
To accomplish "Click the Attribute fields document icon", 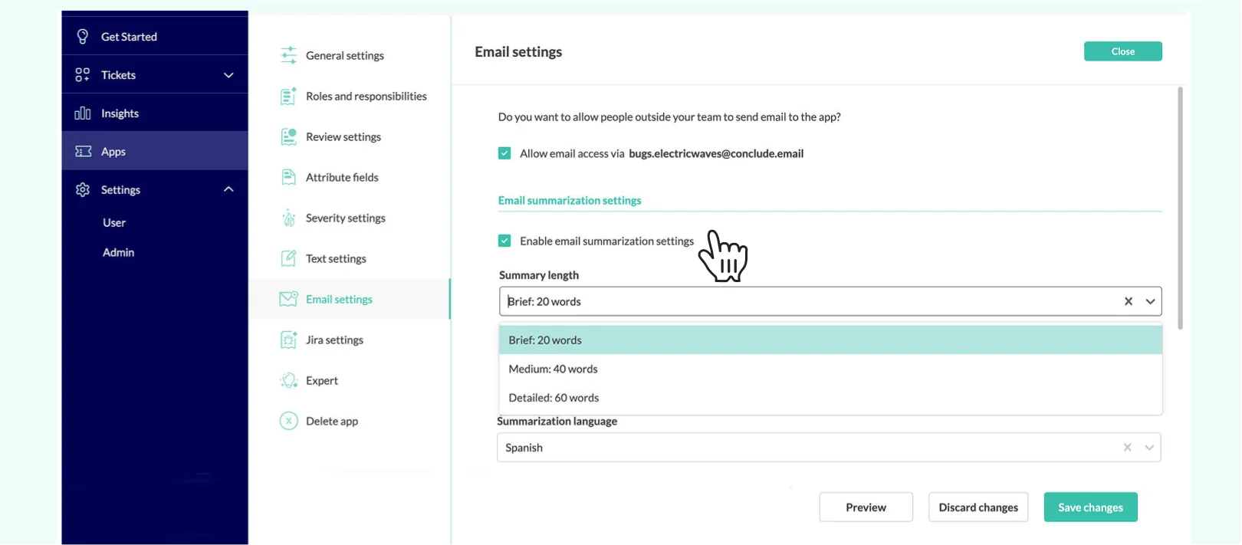I will pos(288,177).
